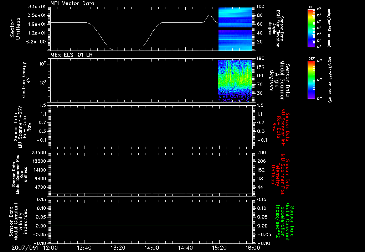
Task: Click the 190 scanner angle tick value
Action: [x=261, y=58]
